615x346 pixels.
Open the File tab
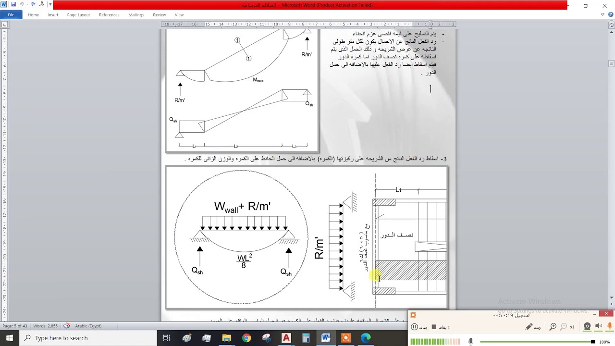tap(11, 15)
